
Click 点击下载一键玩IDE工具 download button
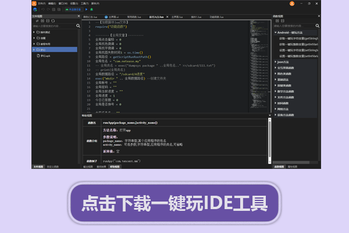(x=174, y=203)
